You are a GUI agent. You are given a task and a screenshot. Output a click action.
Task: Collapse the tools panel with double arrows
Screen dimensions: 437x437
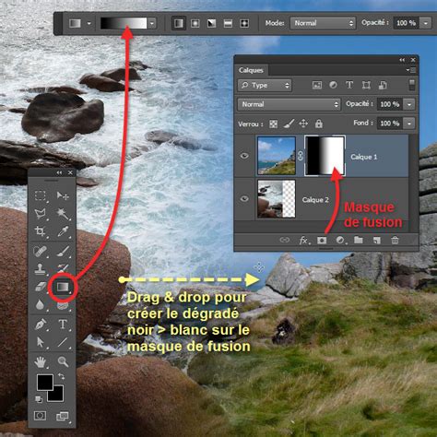pos(59,172)
